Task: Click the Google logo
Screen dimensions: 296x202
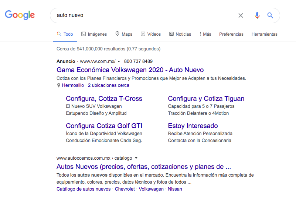Action: pos(20,15)
